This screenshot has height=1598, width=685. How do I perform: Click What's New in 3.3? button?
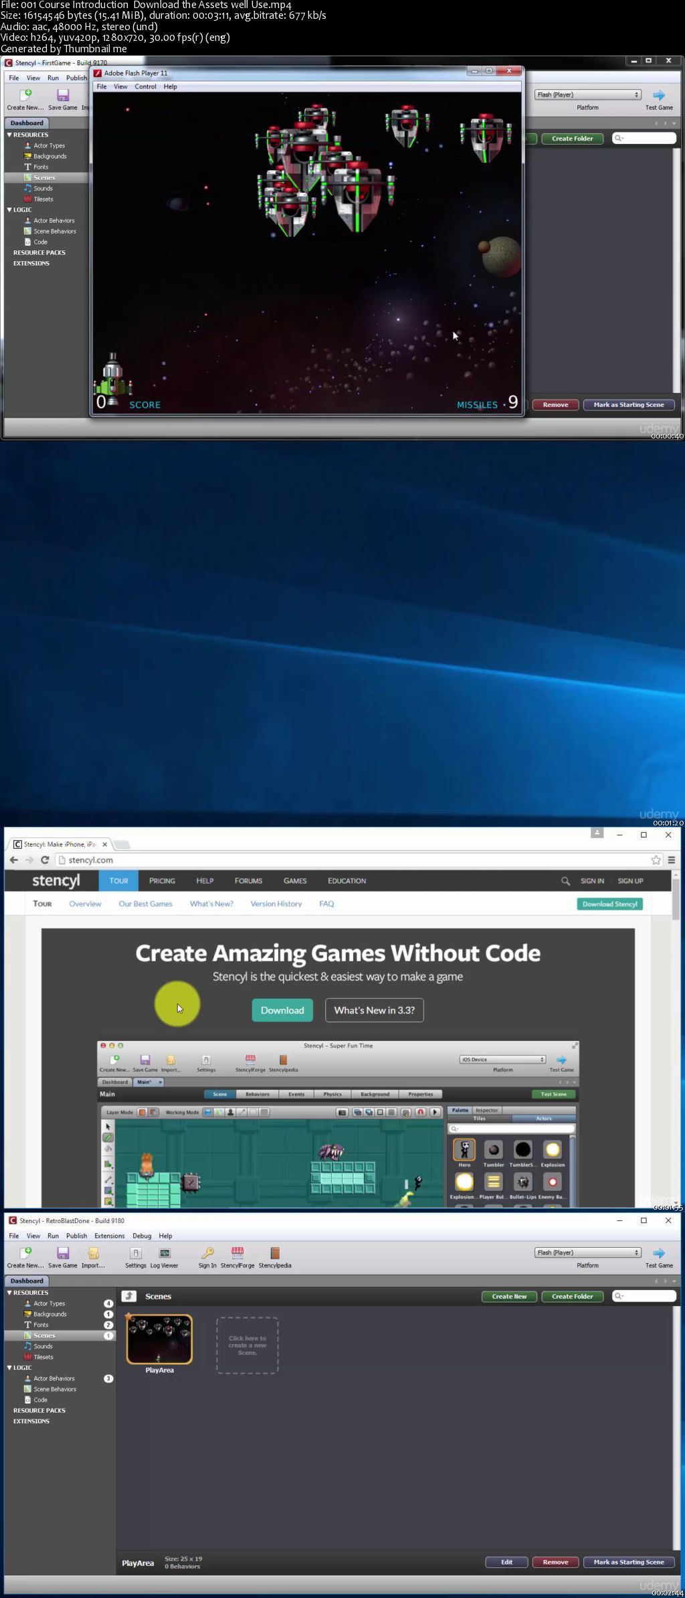pyautogui.click(x=375, y=1010)
